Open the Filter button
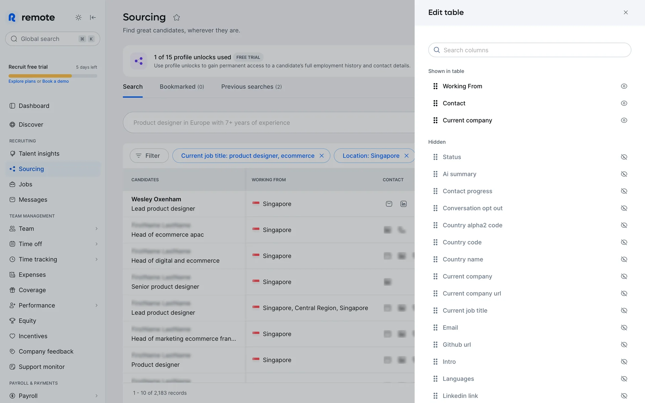The width and height of the screenshot is (645, 403). click(x=149, y=156)
